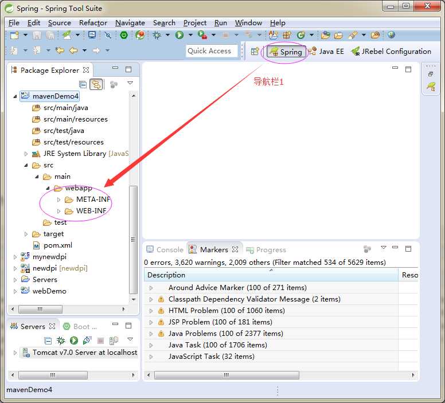Screen dimensions: 445x403
Task: Click the New Java Class green C icon
Action: pyautogui.click(x=300, y=35)
